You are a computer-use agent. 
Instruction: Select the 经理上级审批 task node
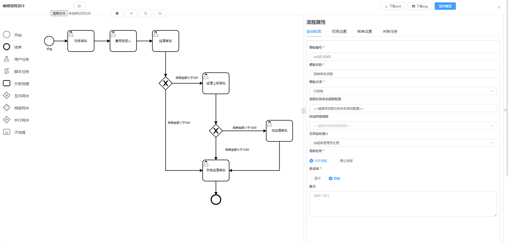tap(216, 83)
